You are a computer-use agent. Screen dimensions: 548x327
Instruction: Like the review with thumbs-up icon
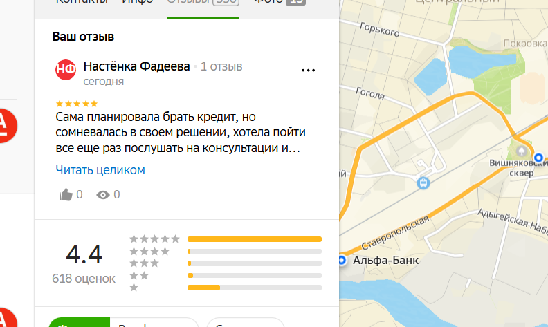coord(66,194)
